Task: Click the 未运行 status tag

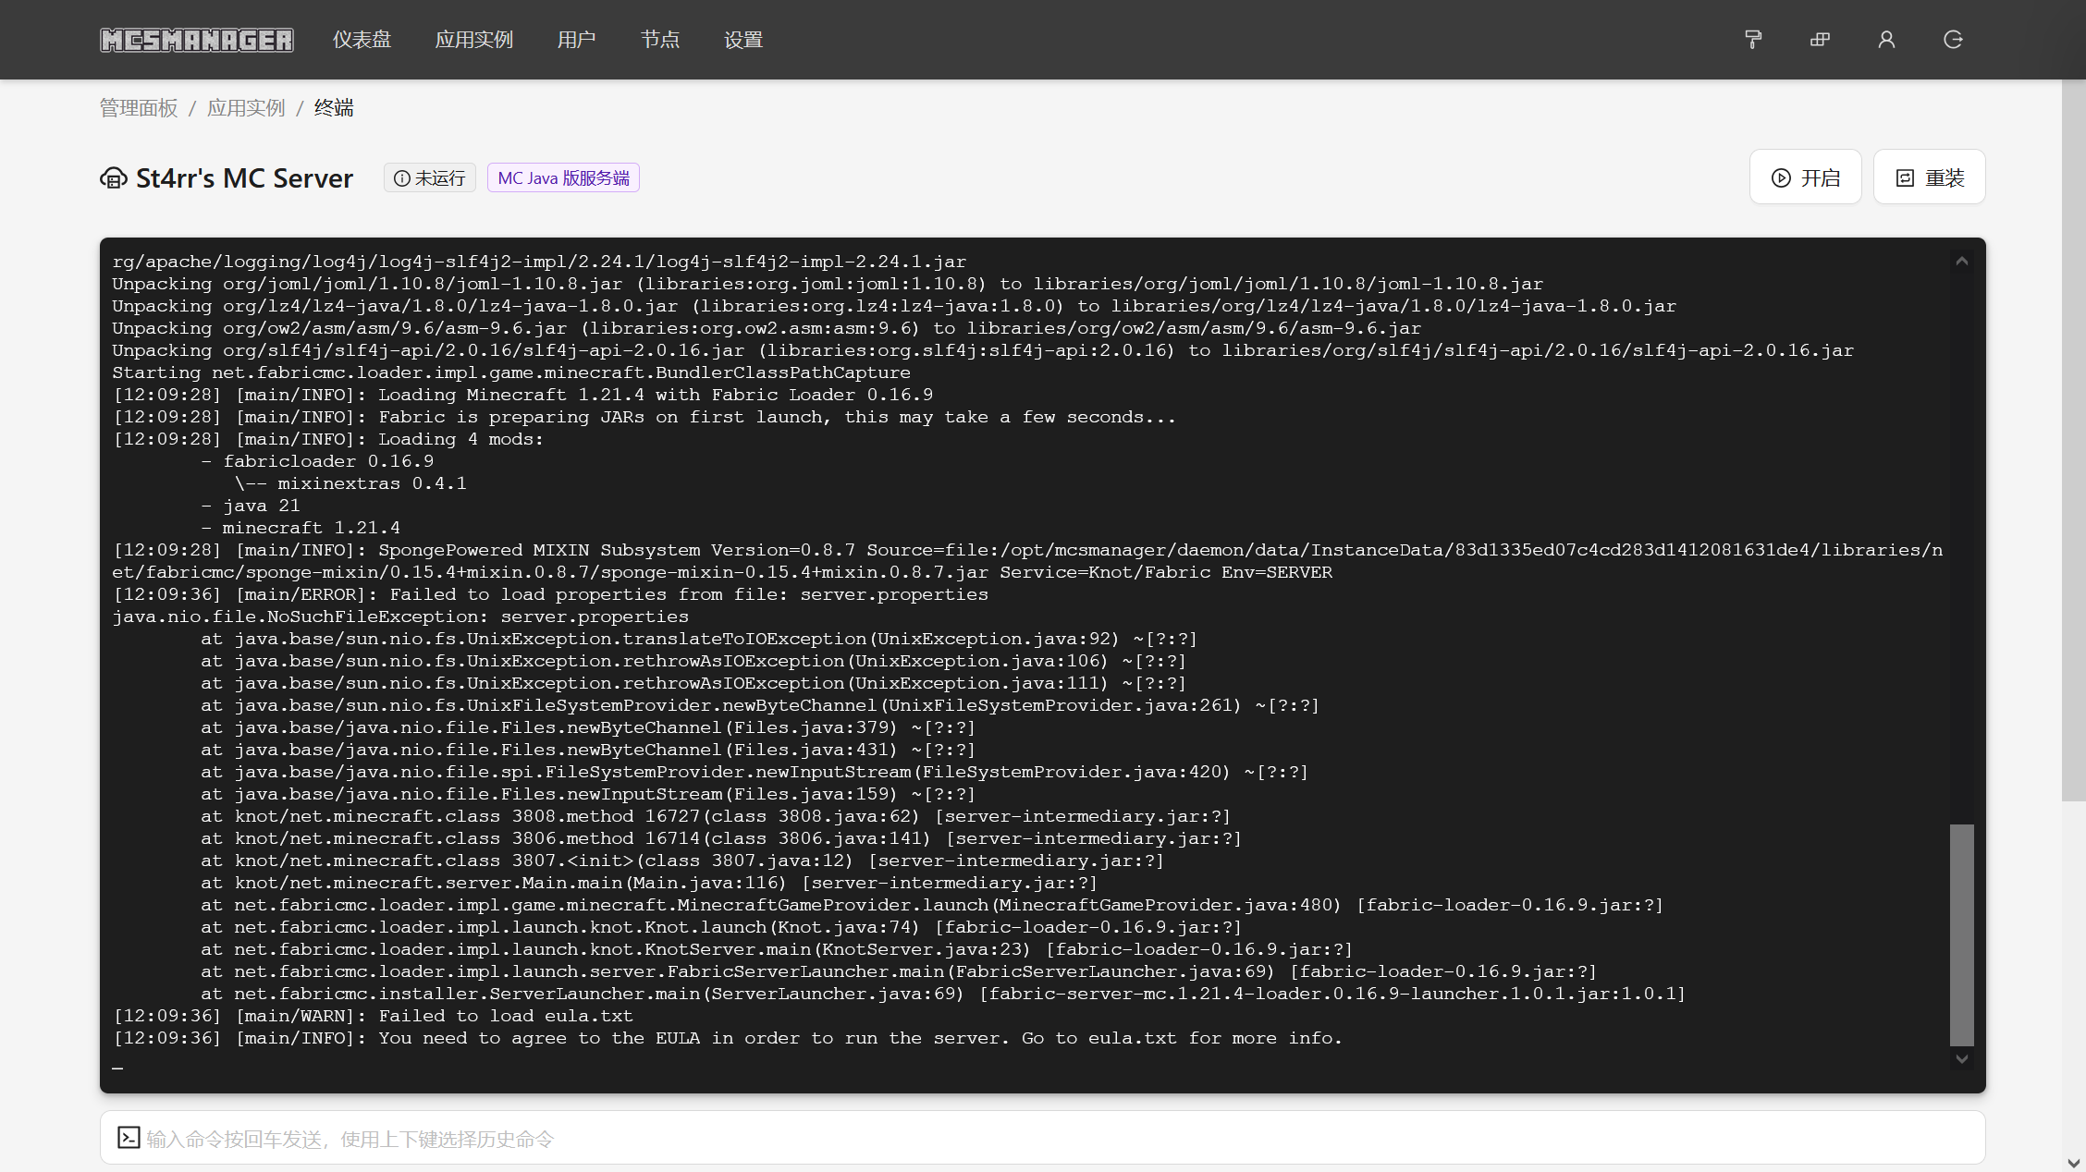Action: click(430, 177)
